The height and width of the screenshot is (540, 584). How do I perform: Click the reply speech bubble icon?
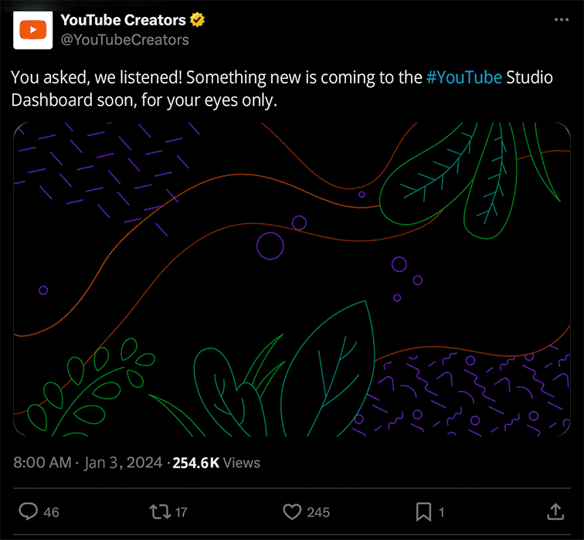point(28,511)
